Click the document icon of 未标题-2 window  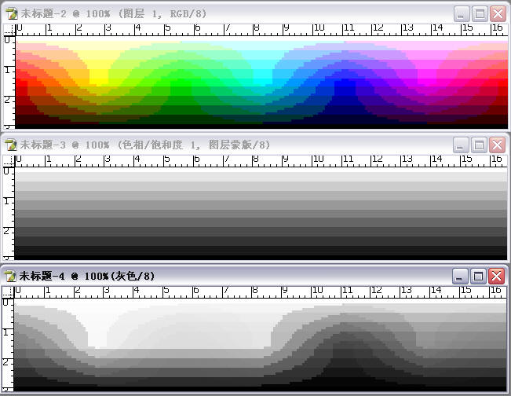[x=12, y=14]
